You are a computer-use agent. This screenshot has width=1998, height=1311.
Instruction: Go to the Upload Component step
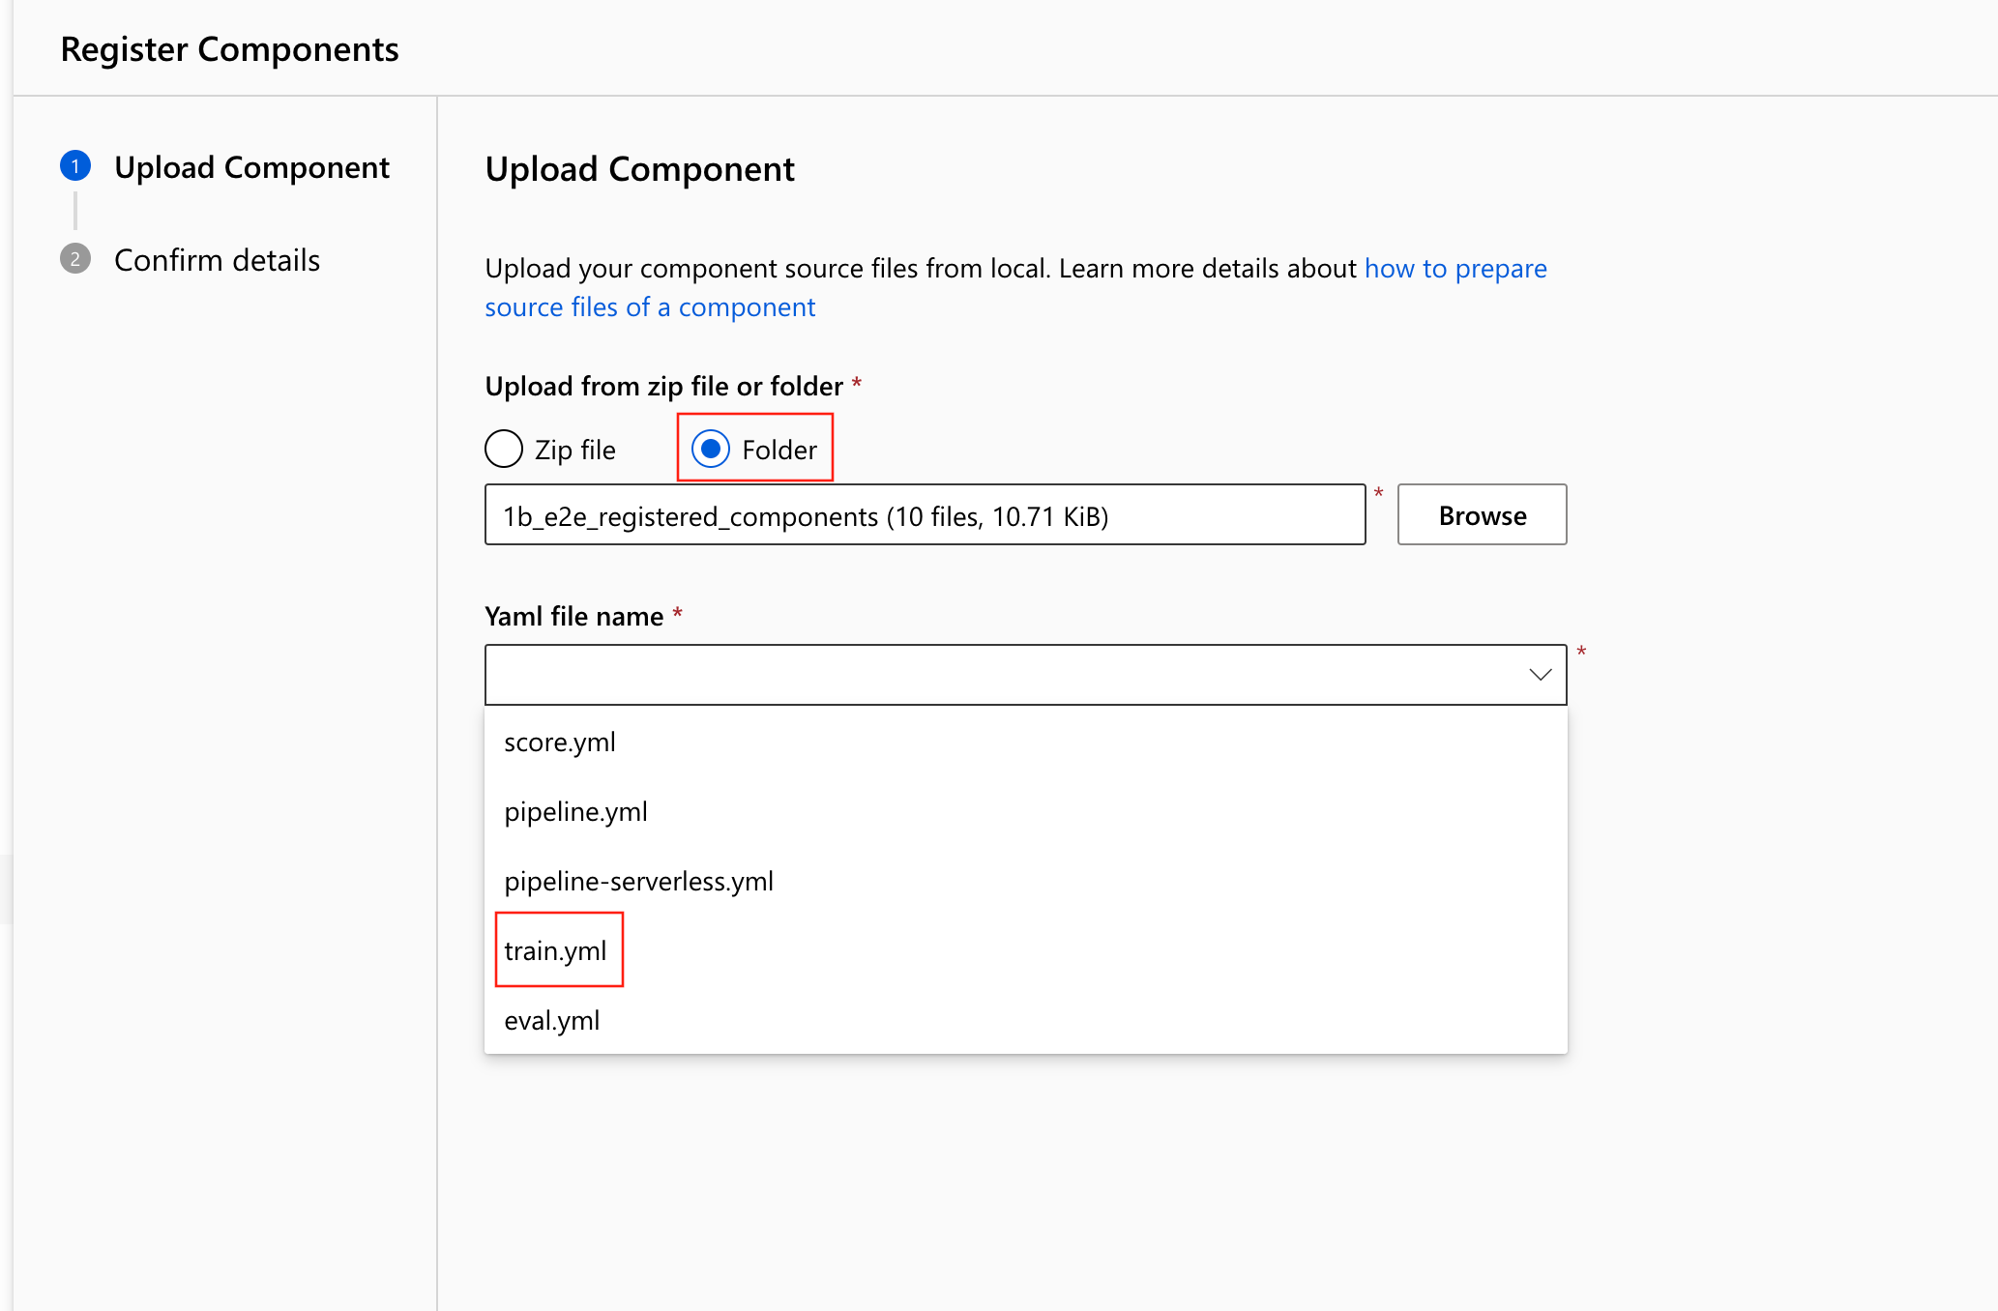(x=251, y=167)
